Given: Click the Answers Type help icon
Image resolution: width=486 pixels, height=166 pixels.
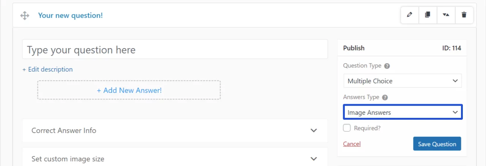Looking at the screenshot, I should coord(385,97).
